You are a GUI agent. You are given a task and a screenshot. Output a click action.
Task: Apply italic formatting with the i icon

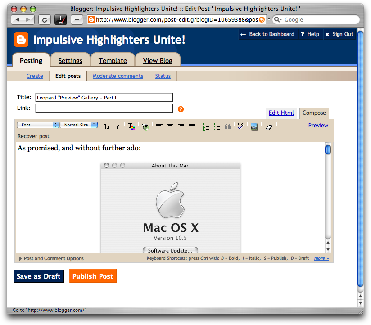tap(118, 127)
